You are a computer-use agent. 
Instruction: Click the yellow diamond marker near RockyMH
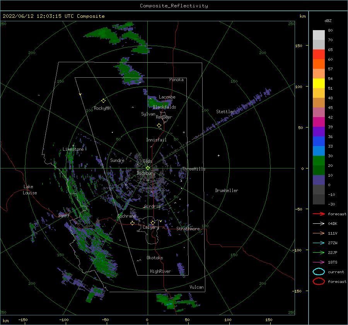pyautogui.click(x=103, y=101)
